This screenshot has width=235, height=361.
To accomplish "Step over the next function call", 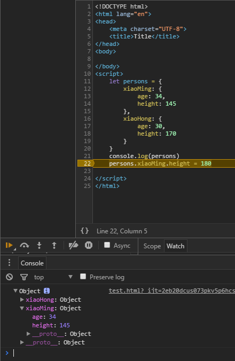I will coord(24,246).
